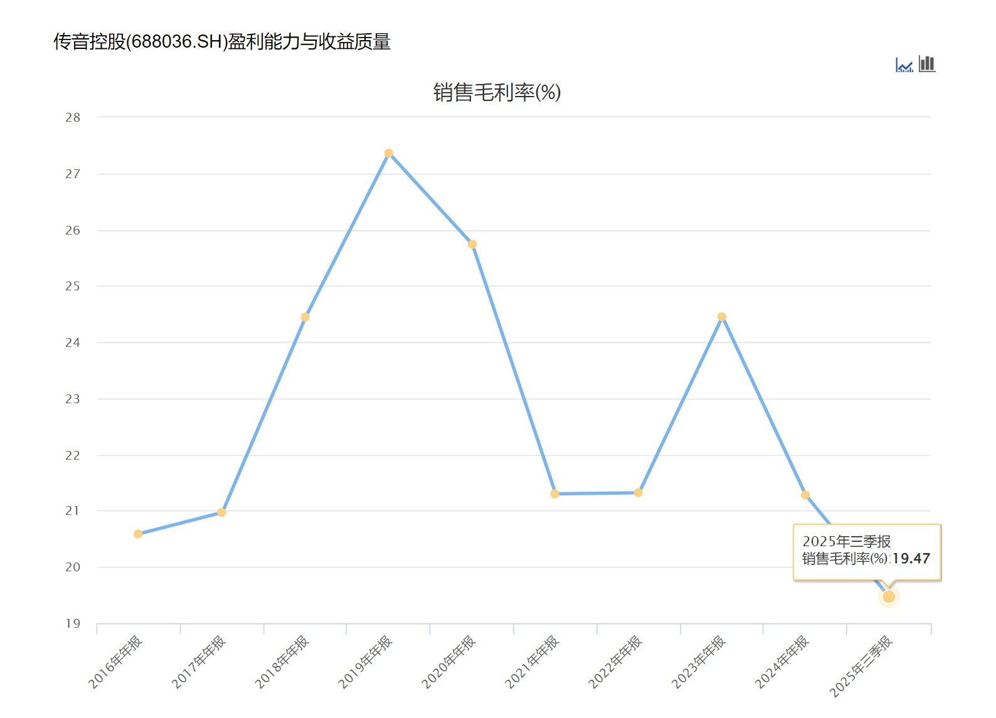The height and width of the screenshot is (718, 996).
Task: Click the x-axis label 2023年年报
Action: point(699,662)
